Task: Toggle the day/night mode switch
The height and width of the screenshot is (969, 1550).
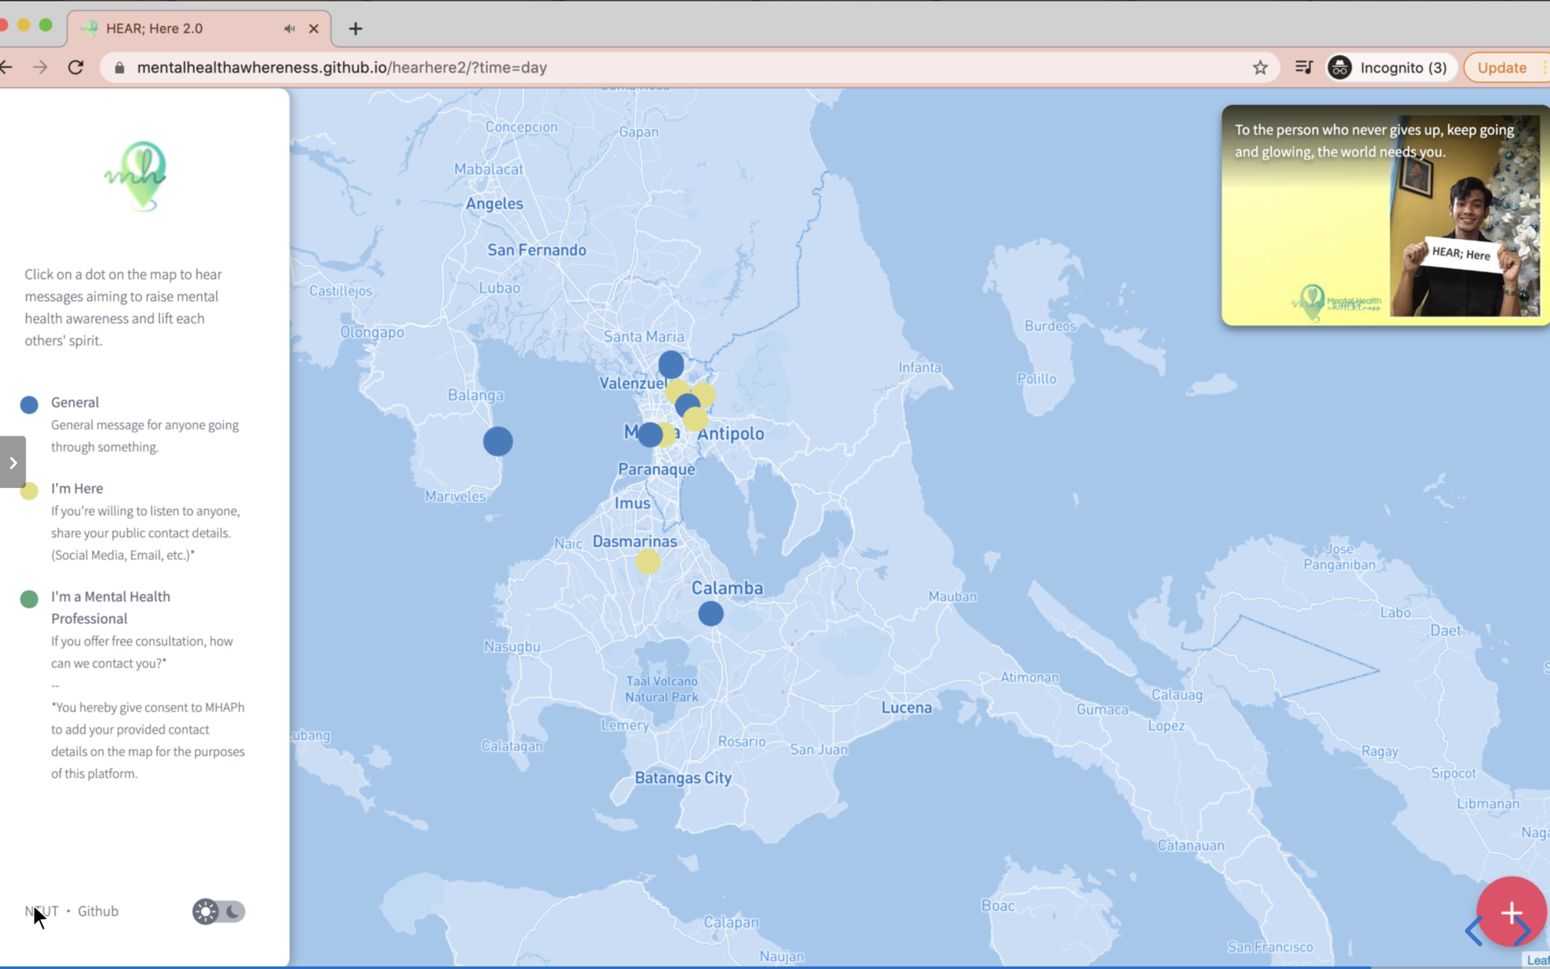Action: tap(219, 911)
